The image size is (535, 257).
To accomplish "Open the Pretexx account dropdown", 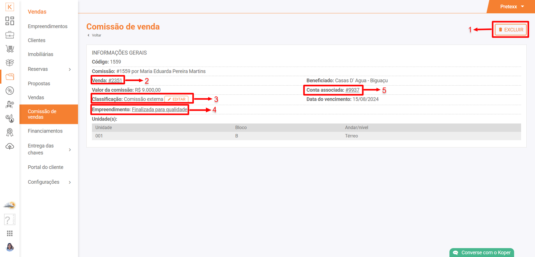I will [512, 7].
